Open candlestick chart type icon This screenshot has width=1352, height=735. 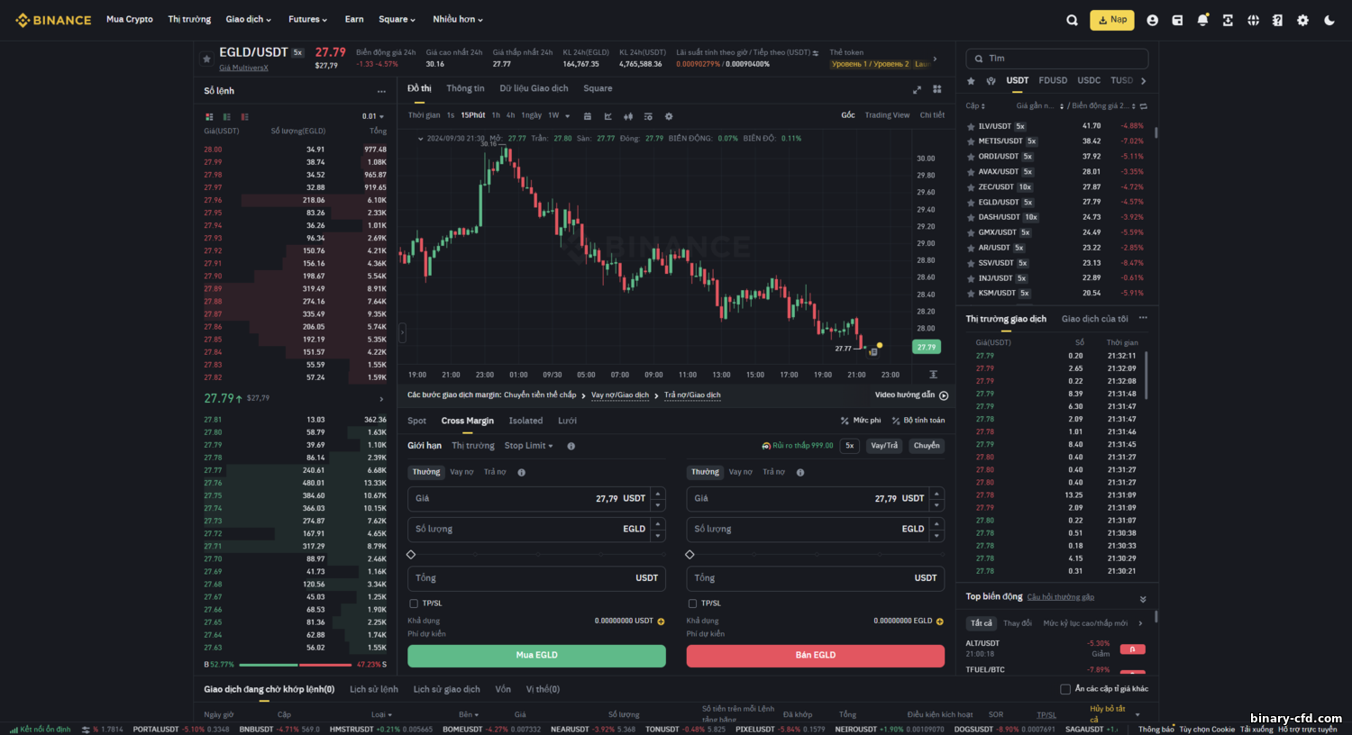click(x=628, y=116)
